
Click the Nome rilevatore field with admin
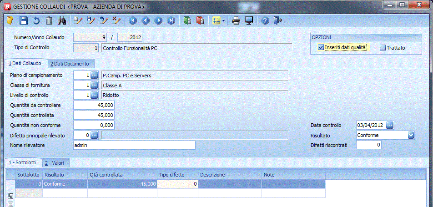134,145
